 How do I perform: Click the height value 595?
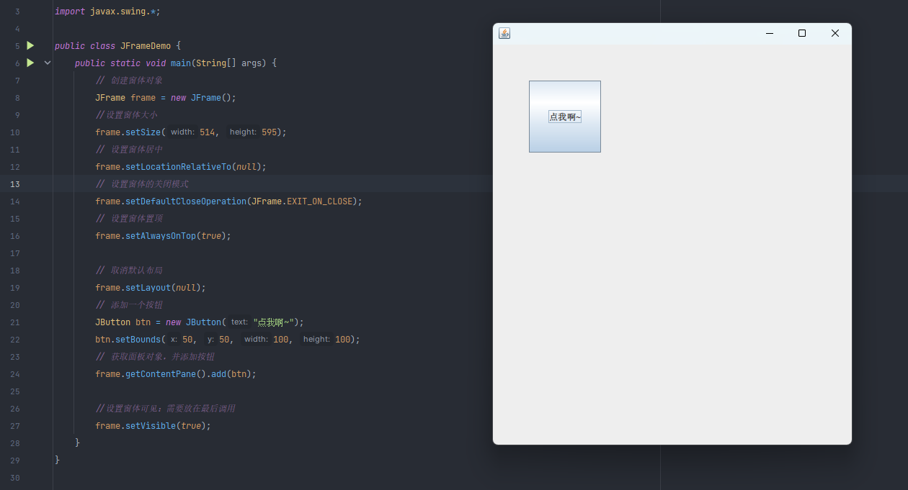270,132
